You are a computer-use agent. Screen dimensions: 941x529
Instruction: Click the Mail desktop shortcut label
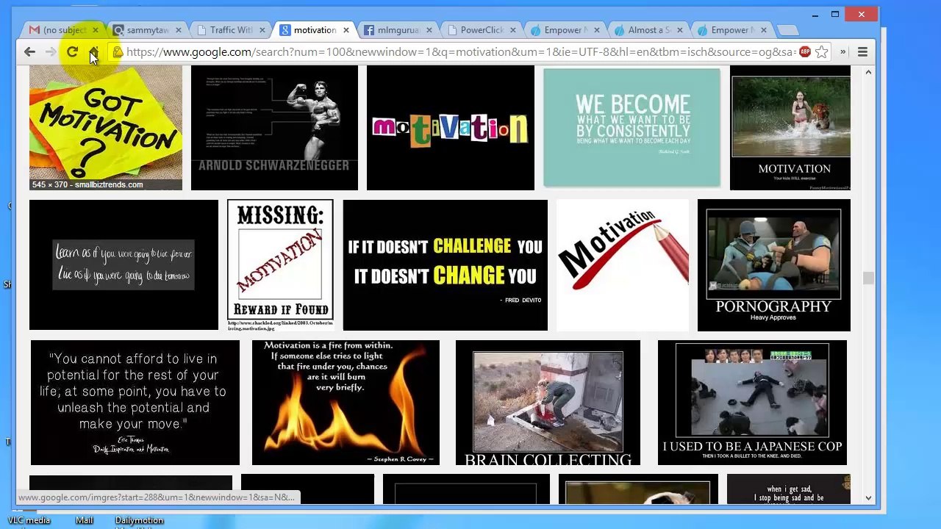tap(85, 521)
